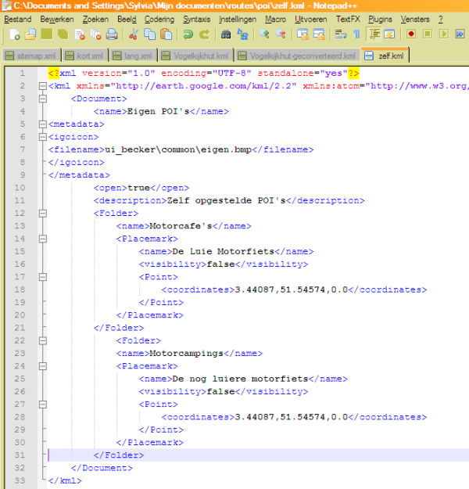The image size is (469, 489).
Task: Click the Redo arrow icon
Action: (x=205, y=34)
